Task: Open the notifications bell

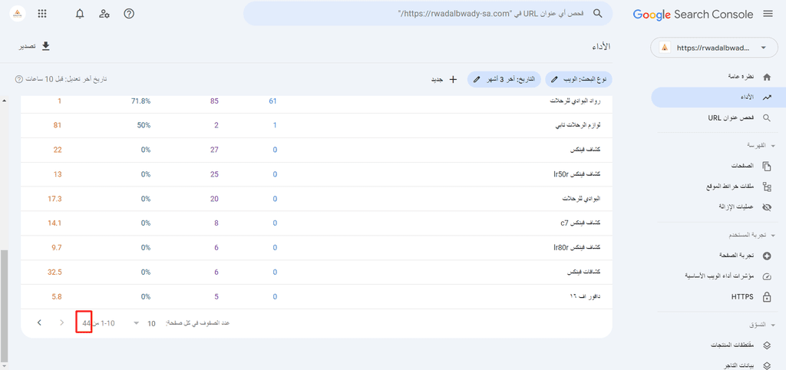Action: click(x=80, y=14)
